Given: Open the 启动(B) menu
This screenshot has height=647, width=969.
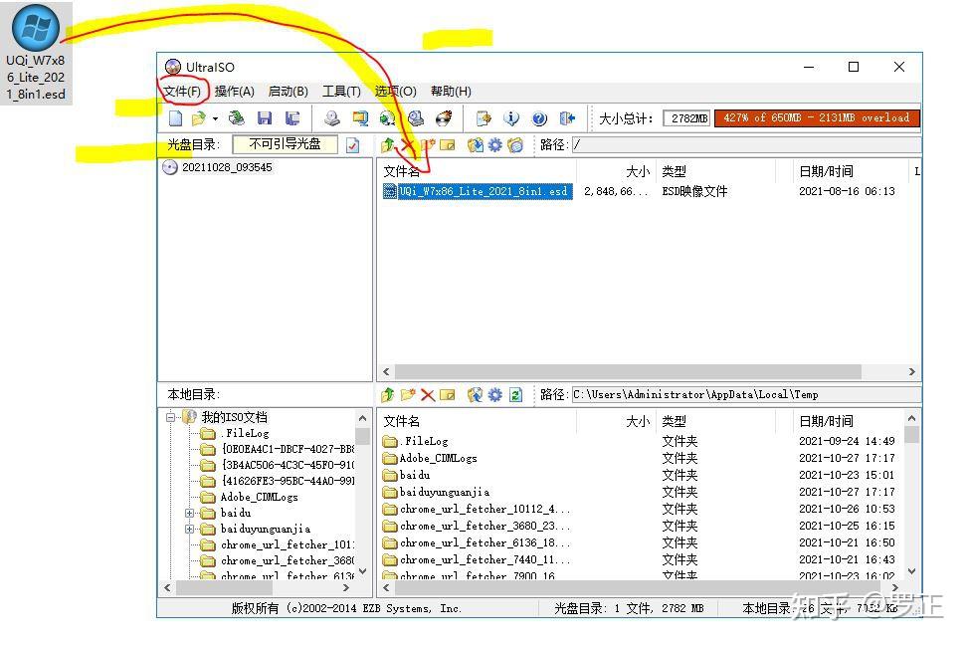Looking at the screenshot, I should pyautogui.click(x=287, y=91).
